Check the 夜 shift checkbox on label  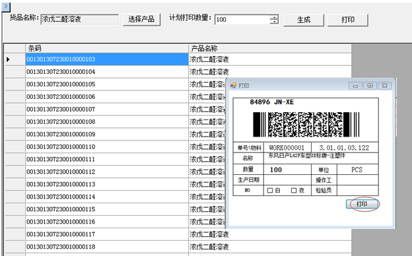pos(294,191)
